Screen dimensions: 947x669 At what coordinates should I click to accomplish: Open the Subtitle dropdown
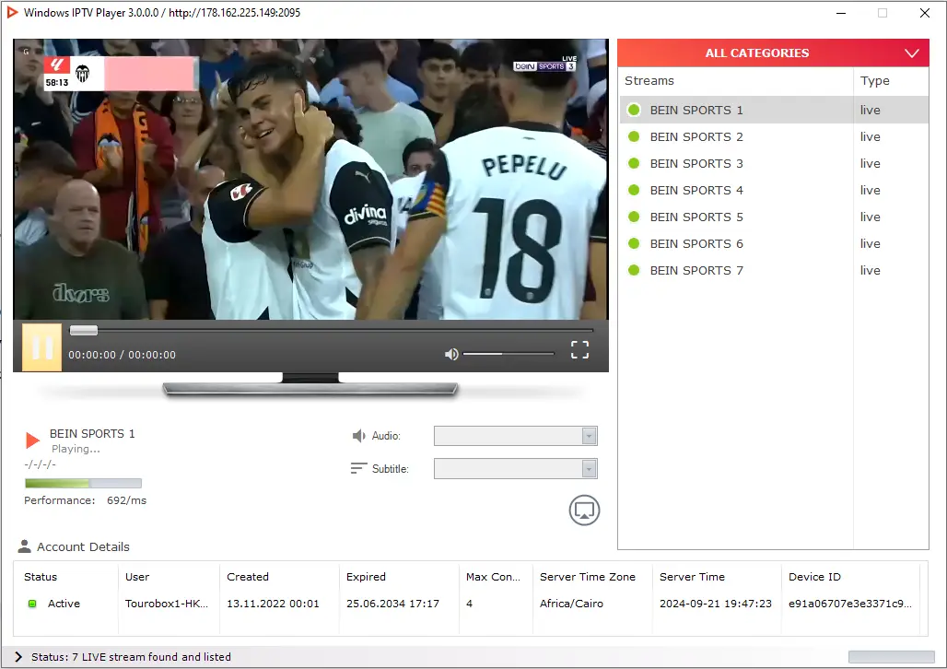coord(515,468)
